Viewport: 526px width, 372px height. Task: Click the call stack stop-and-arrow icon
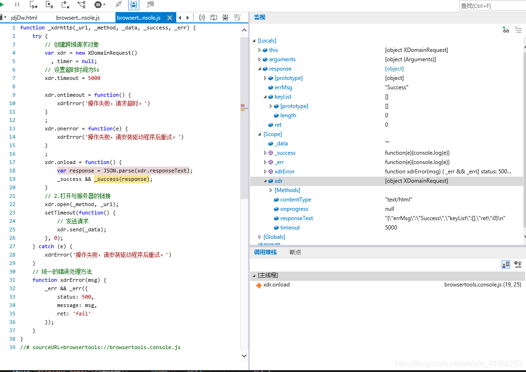518,265
